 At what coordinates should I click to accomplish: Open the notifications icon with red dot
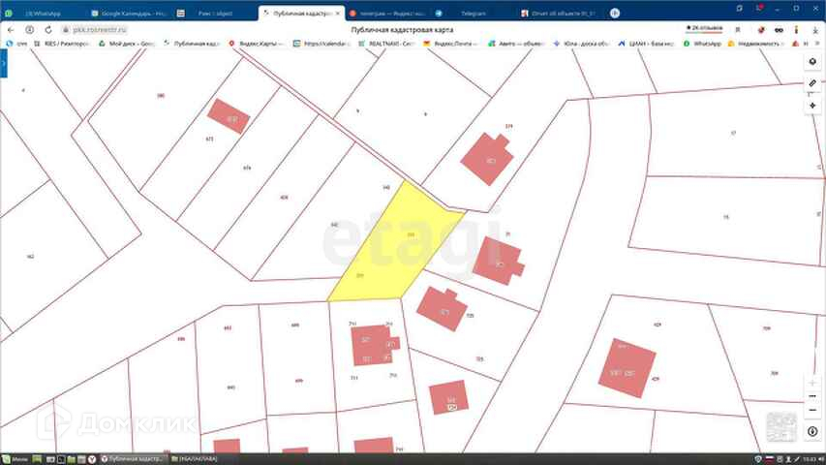click(759, 9)
